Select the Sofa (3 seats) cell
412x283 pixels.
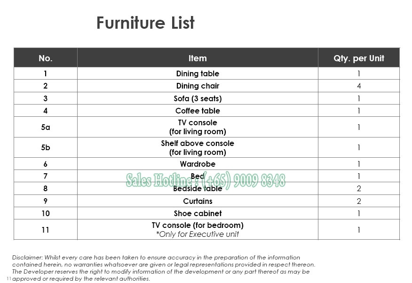pyautogui.click(x=198, y=98)
